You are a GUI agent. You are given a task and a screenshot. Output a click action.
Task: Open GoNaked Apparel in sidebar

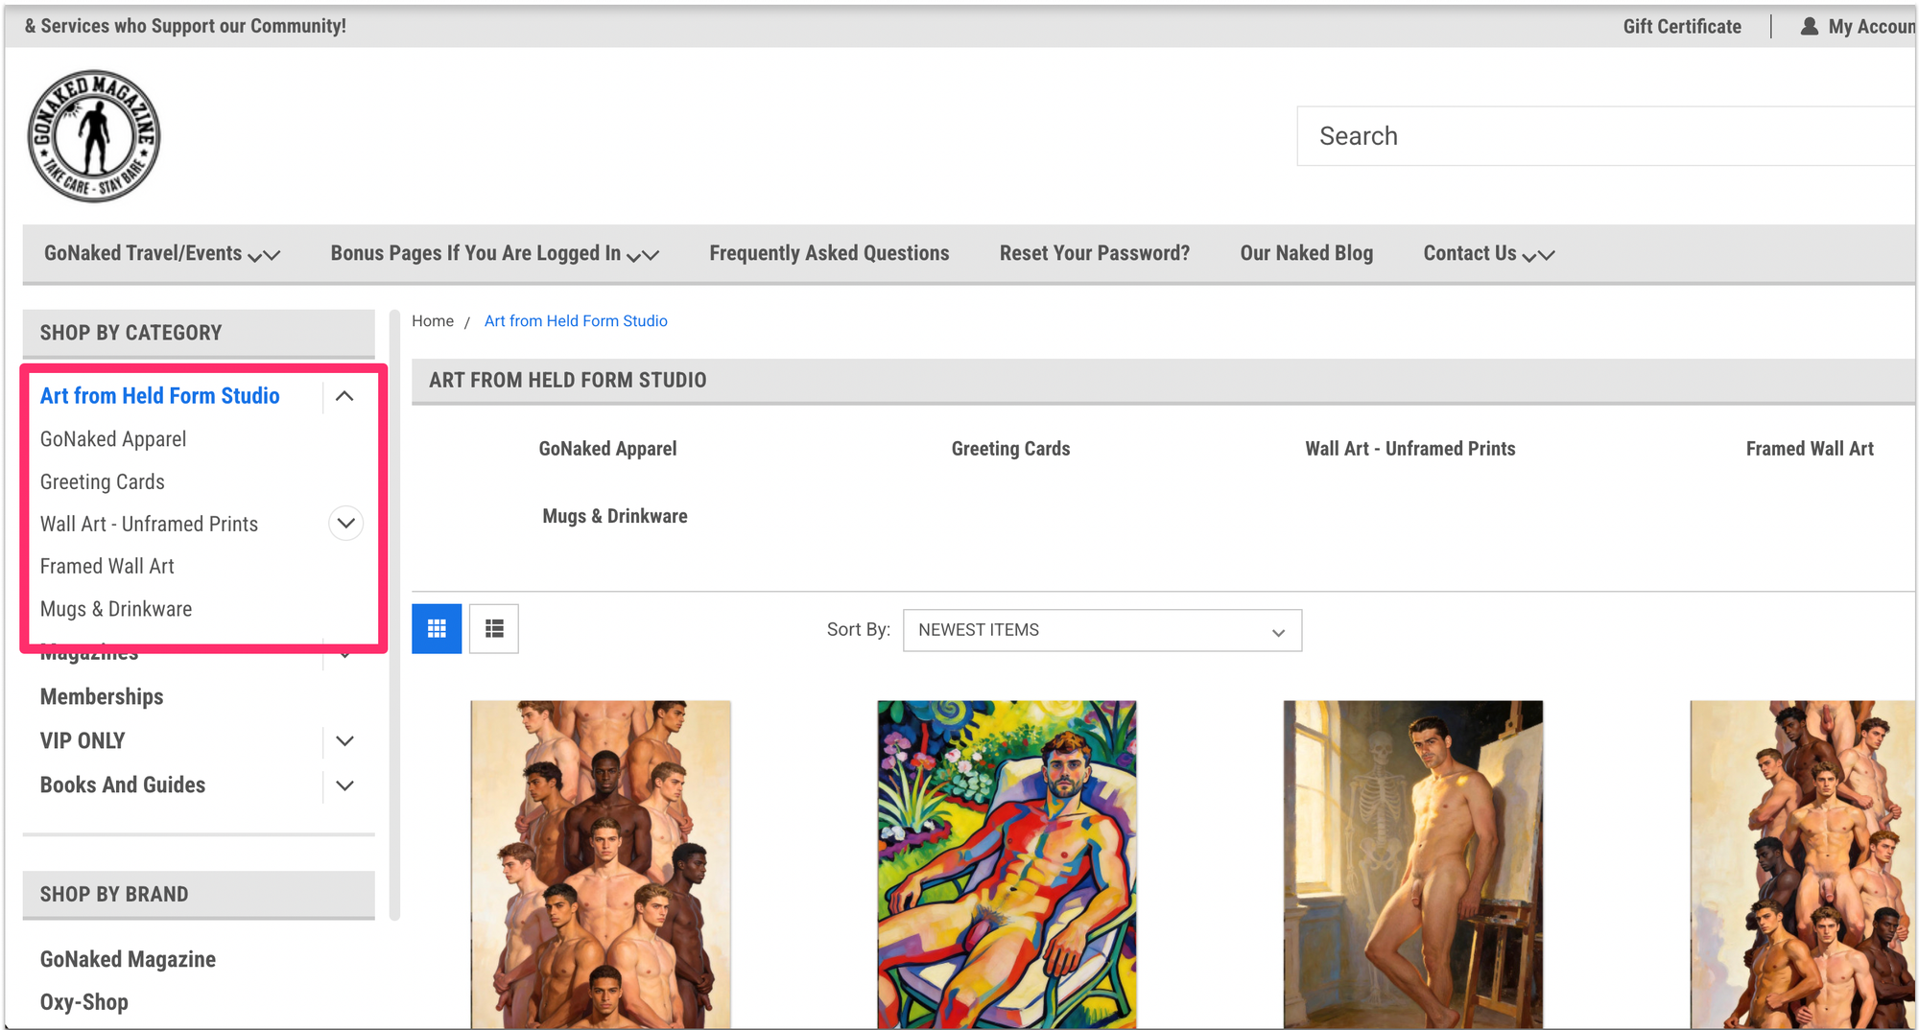click(113, 439)
